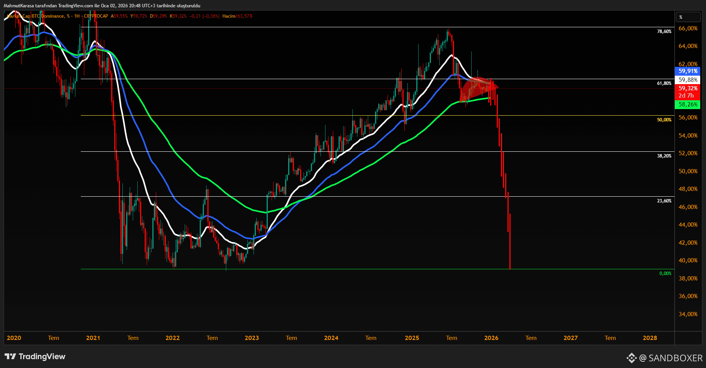Click the 52,00% price axis tick
This screenshot has width=706, height=368.
(688, 153)
